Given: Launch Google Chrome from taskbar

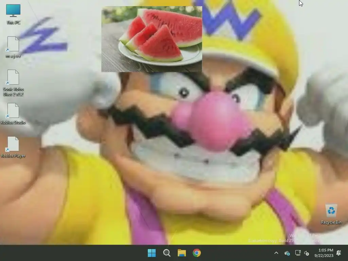Looking at the screenshot, I should pyautogui.click(x=197, y=253).
